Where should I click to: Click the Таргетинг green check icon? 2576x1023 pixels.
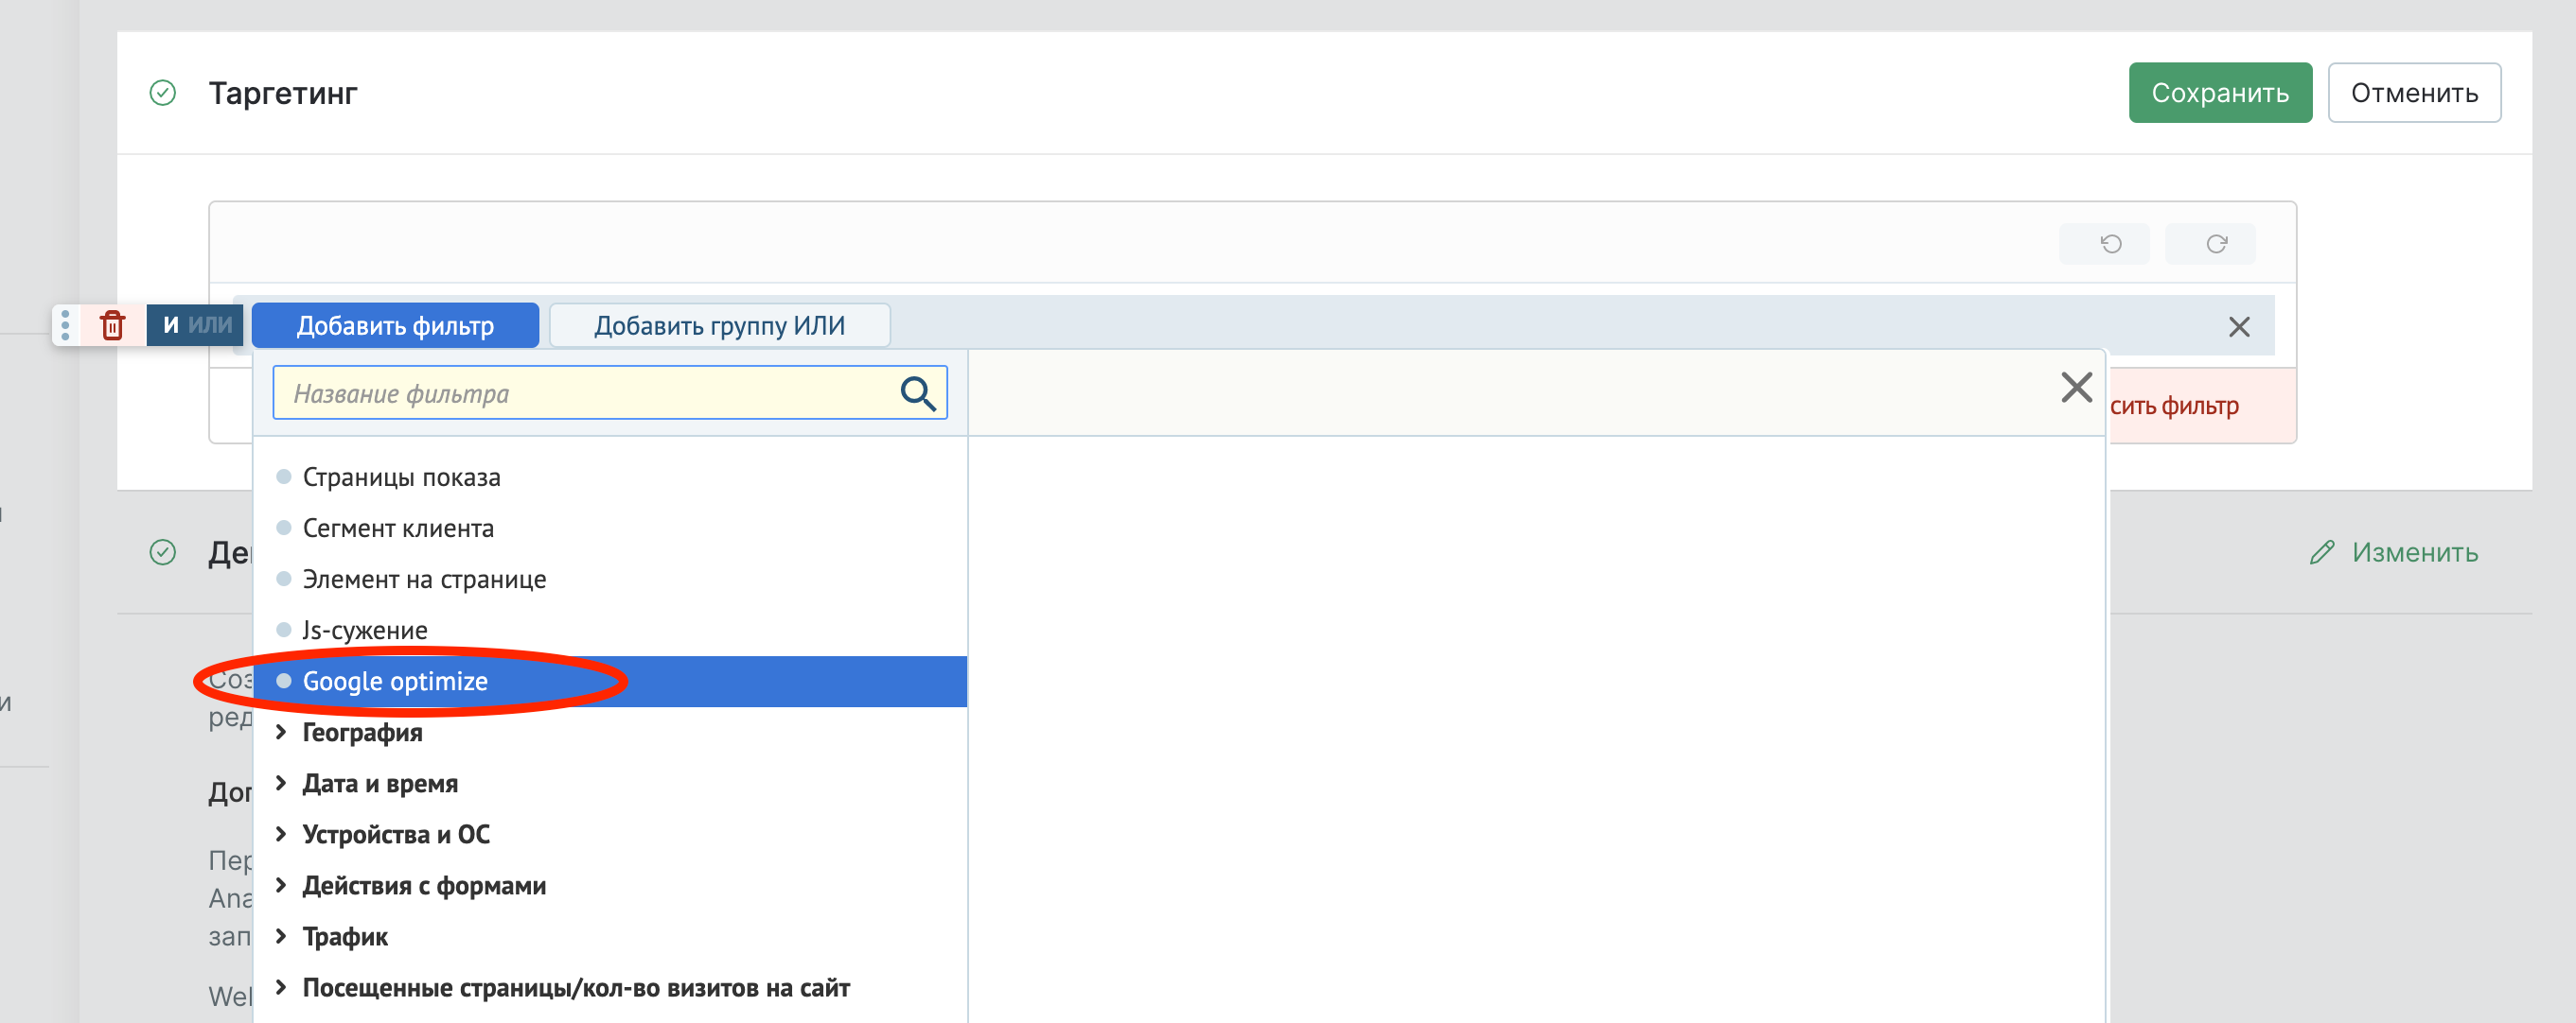(x=163, y=93)
